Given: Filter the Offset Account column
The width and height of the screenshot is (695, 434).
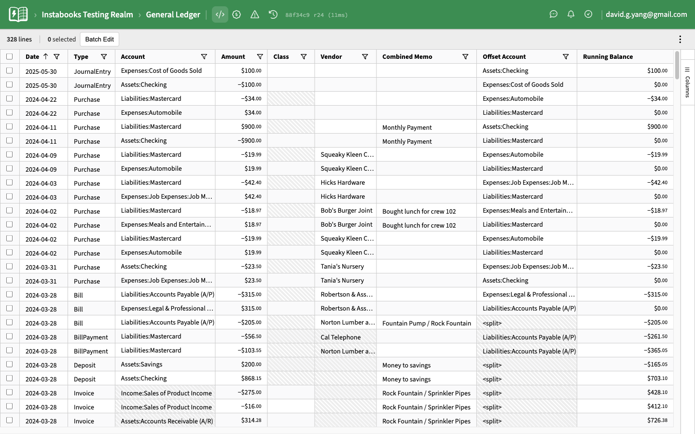Looking at the screenshot, I should coord(566,56).
